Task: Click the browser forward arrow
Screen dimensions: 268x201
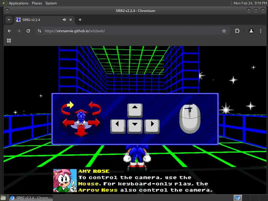Action: coord(19,31)
